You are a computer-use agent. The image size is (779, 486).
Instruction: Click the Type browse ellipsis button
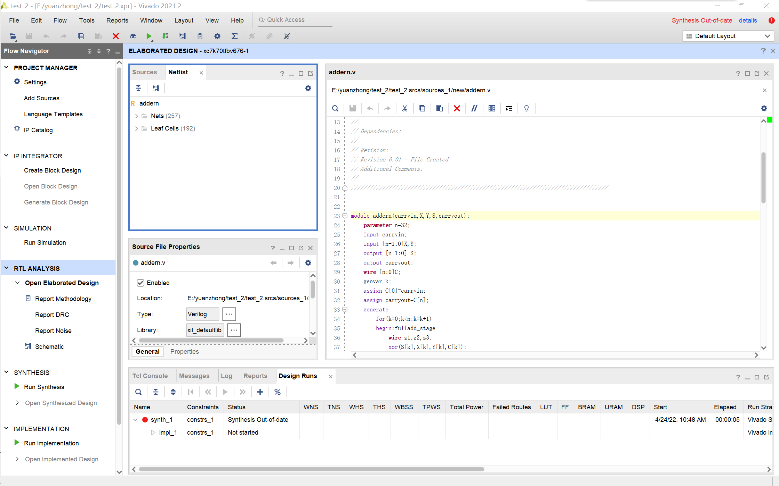click(x=229, y=314)
